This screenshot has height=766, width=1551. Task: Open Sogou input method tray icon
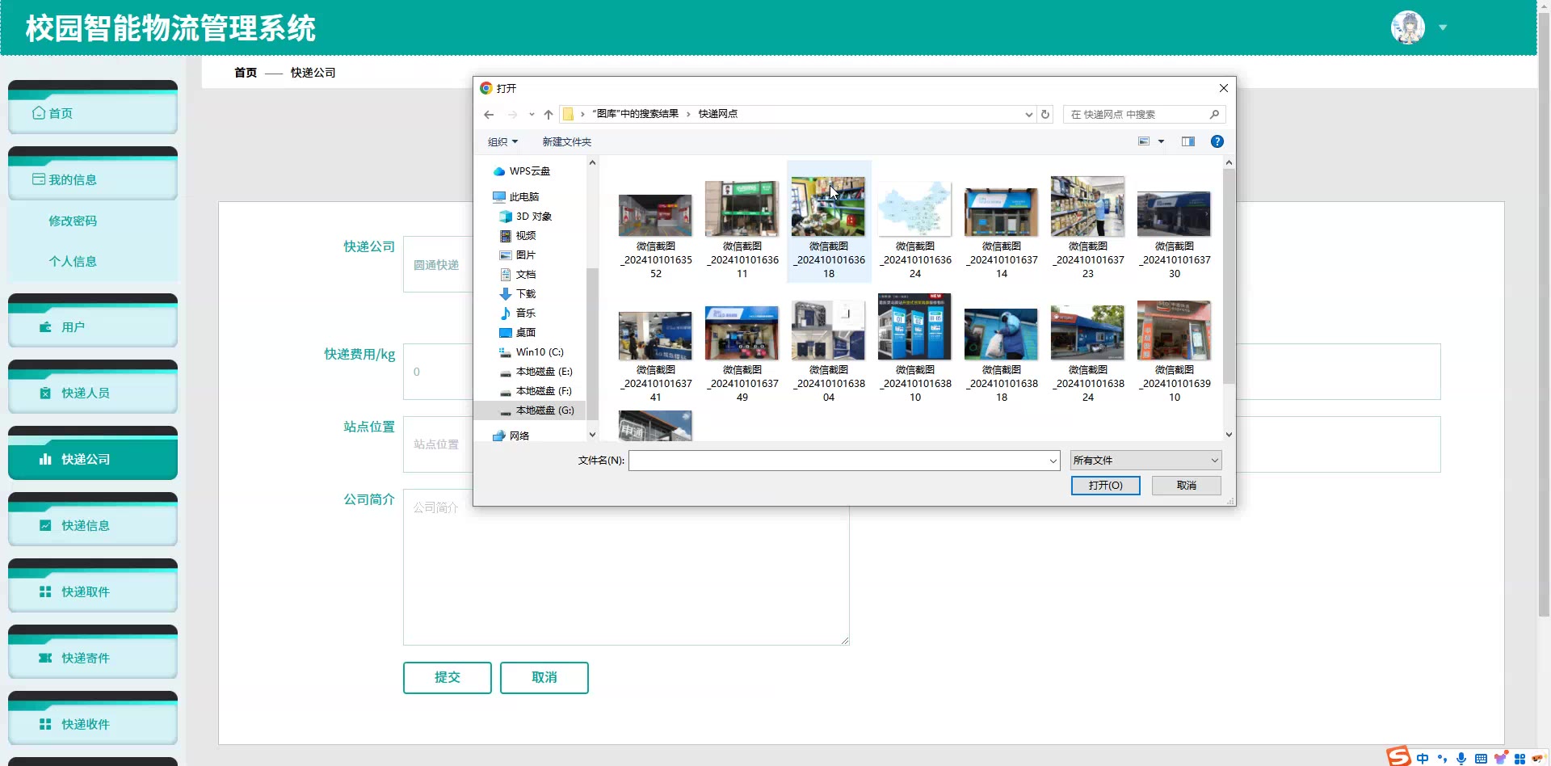point(1398,756)
